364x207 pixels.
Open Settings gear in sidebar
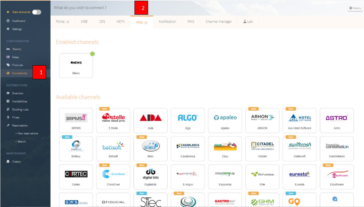click(8, 29)
